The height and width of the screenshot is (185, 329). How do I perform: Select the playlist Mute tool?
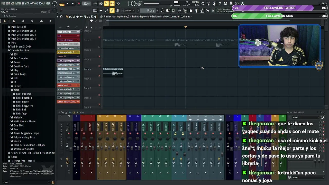(x=78, y=17)
